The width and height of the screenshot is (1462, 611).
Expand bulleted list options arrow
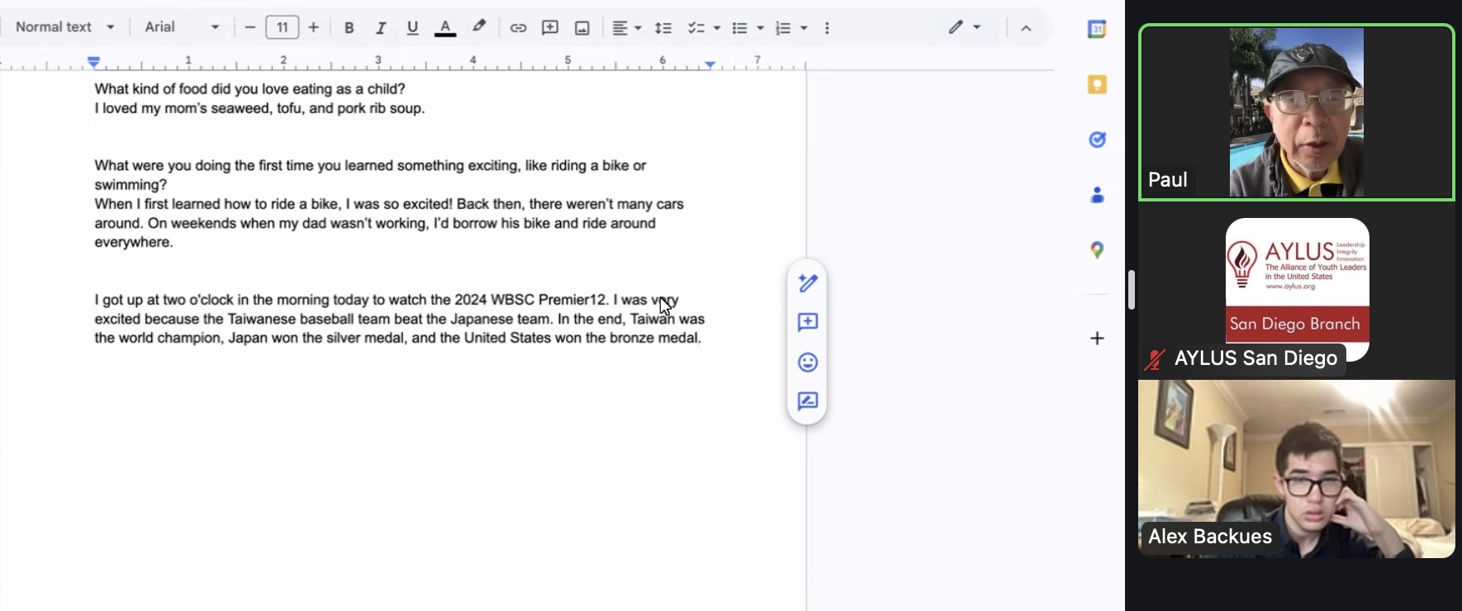tap(760, 27)
